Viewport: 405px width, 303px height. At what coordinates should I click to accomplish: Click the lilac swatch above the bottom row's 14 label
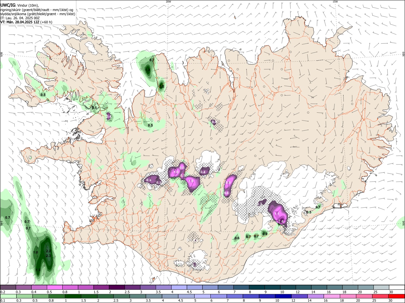tap(315, 296)
